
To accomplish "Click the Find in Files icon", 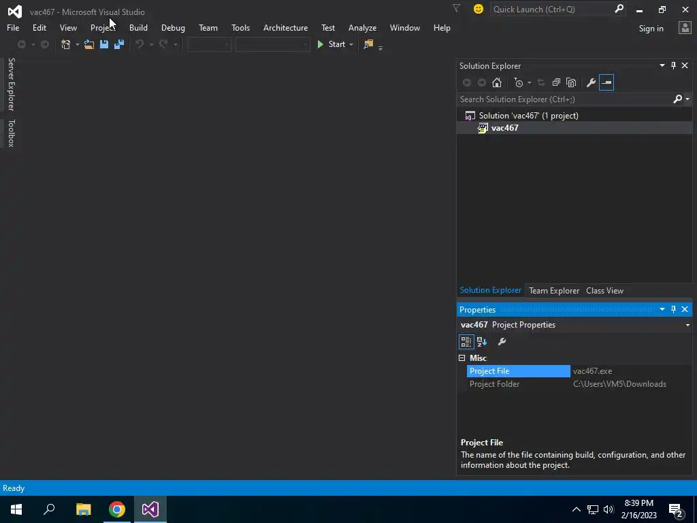I will [368, 44].
